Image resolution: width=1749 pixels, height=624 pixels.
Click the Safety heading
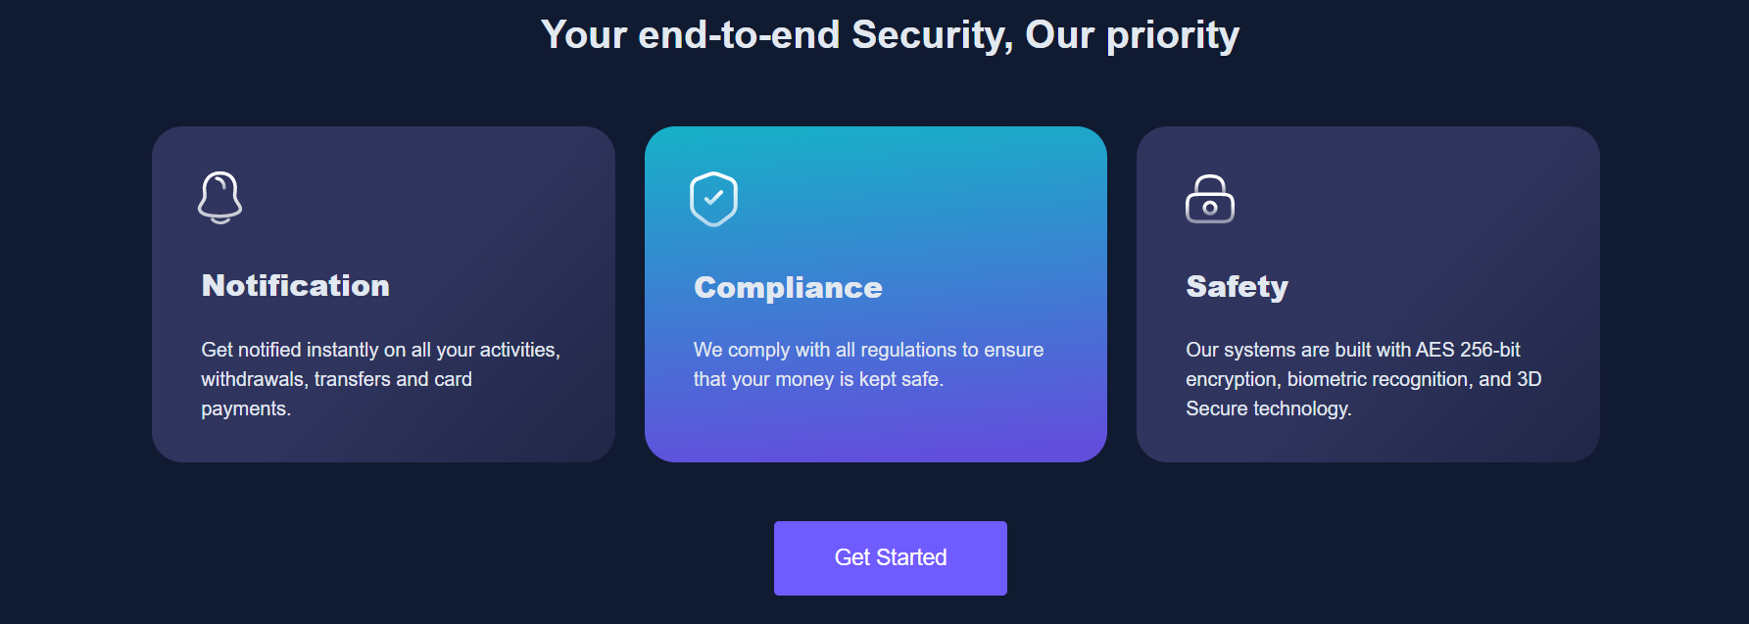pyautogui.click(x=1237, y=287)
